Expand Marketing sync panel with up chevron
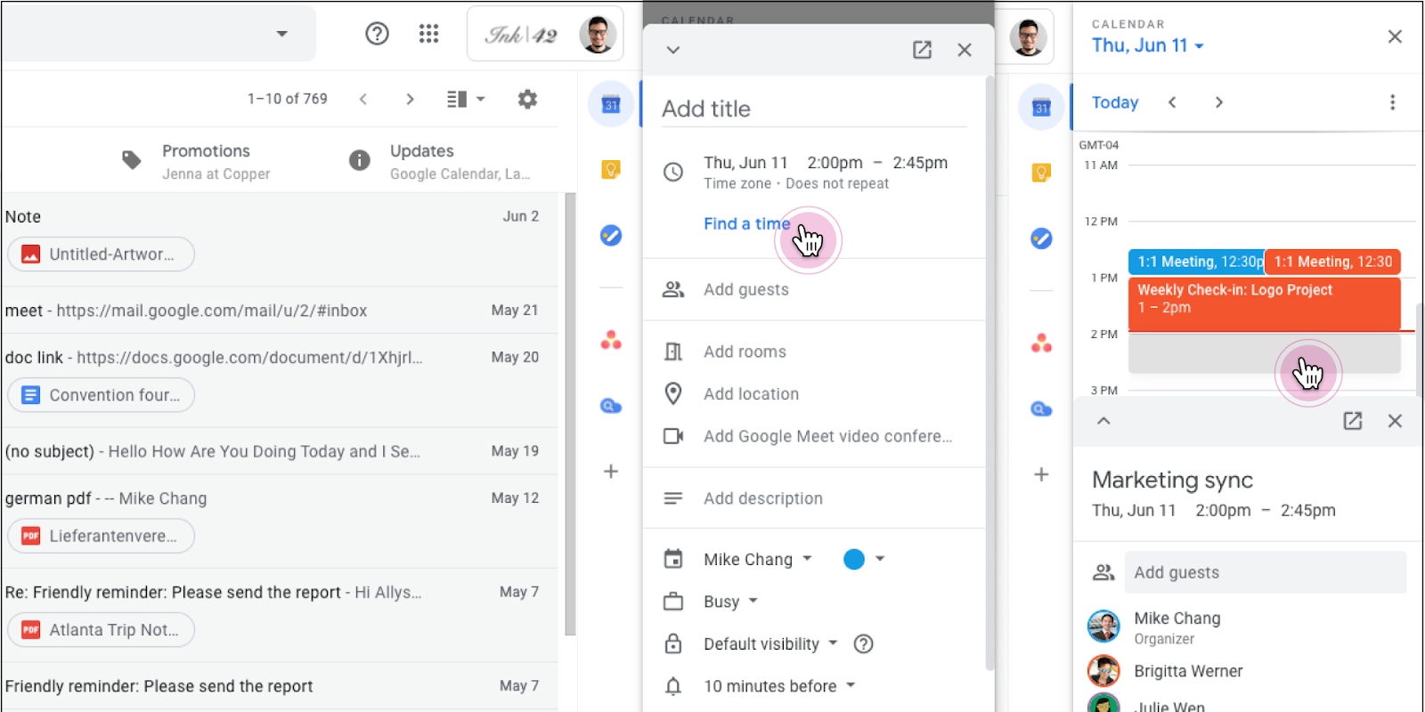The height and width of the screenshot is (712, 1425). pos(1103,421)
